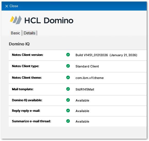This screenshot has width=149, height=141.
Task: Select the com.ibm.v11.theme value
Action: 89,78
